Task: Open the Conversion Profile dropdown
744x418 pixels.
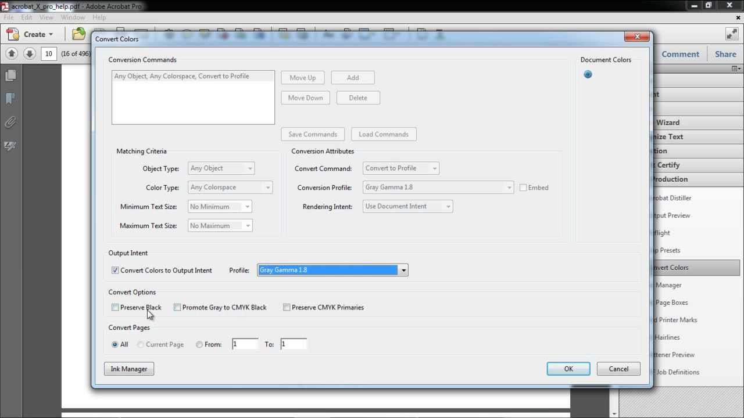Action: (438, 188)
